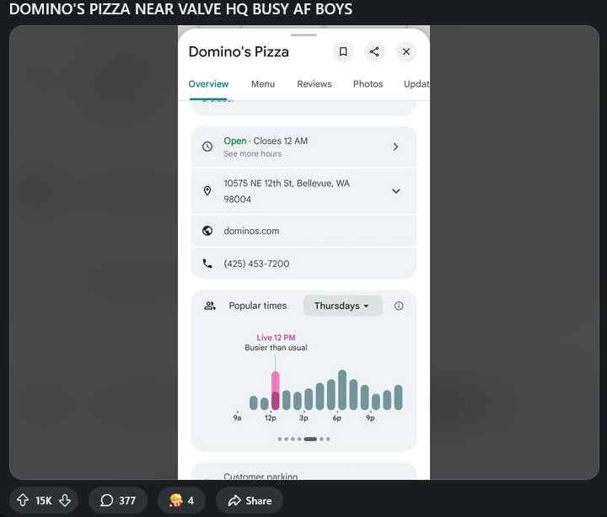Click the tallest 6p bar in chart
Image resolution: width=607 pixels, height=517 pixels.
[x=342, y=390]
